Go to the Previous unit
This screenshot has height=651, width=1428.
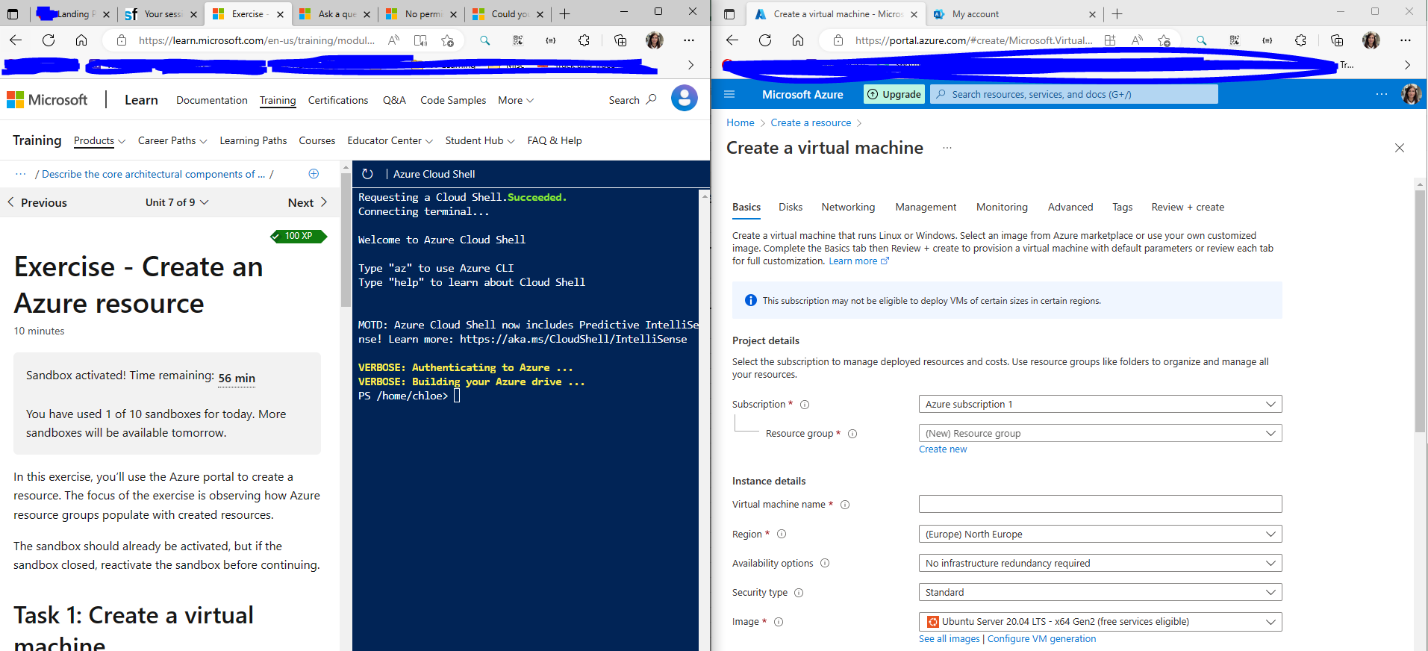pos(37,202)
